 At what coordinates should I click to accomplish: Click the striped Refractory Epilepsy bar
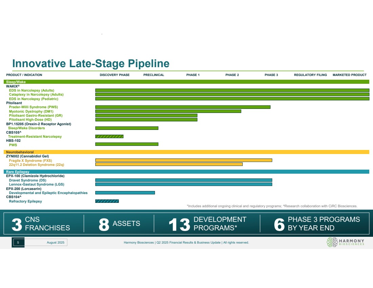[107, 201]
